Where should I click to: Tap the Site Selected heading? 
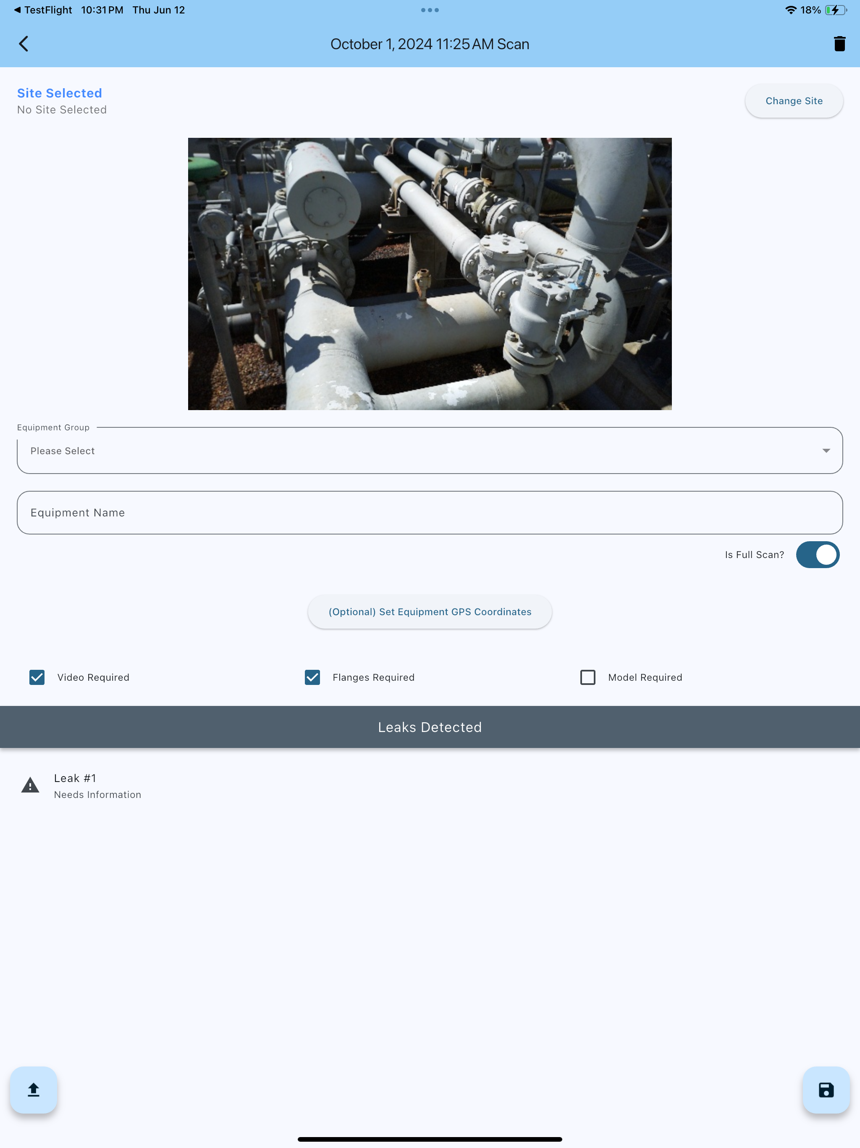[x=60, y=93]
